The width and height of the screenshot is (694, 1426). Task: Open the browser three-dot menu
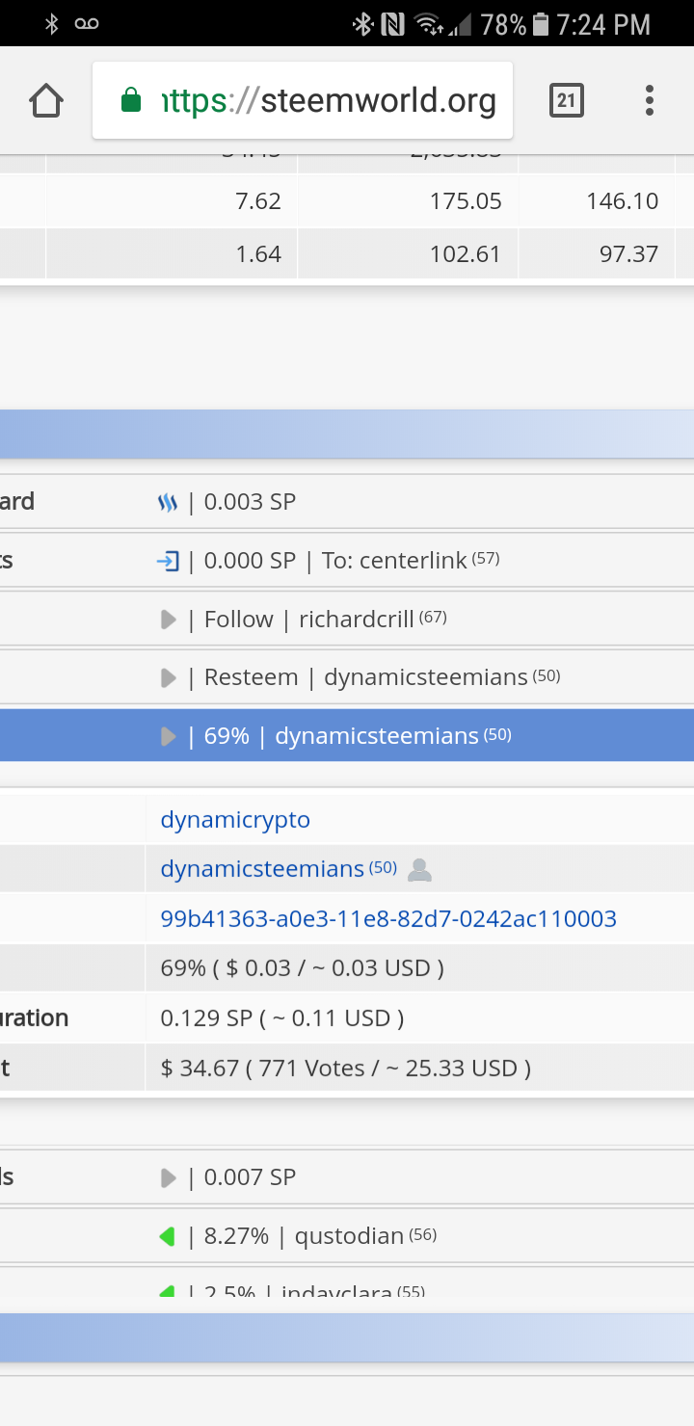[650, 100]
